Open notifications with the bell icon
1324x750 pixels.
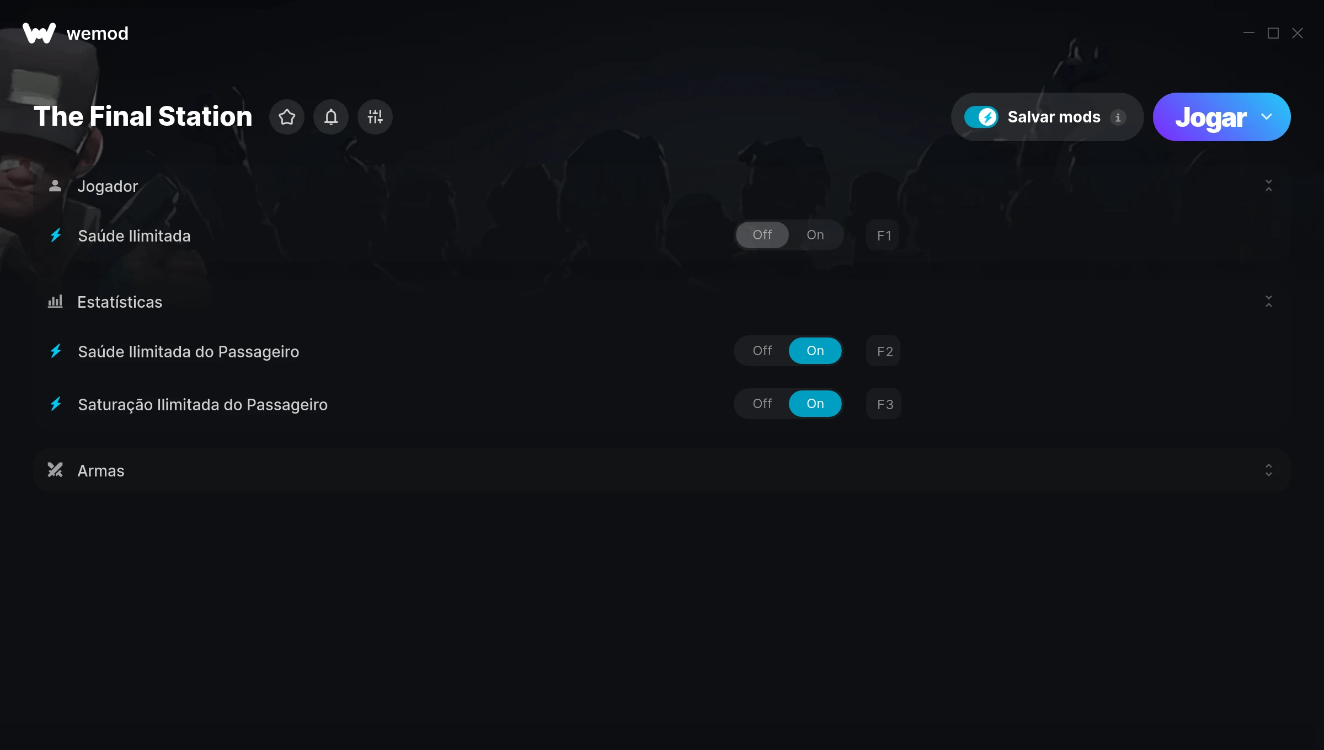[x=331, y=117]
